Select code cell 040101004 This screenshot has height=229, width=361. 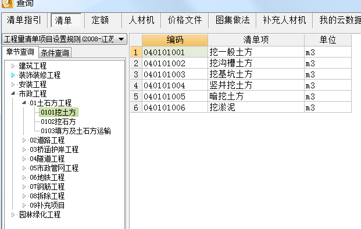(x=175, y=85)
